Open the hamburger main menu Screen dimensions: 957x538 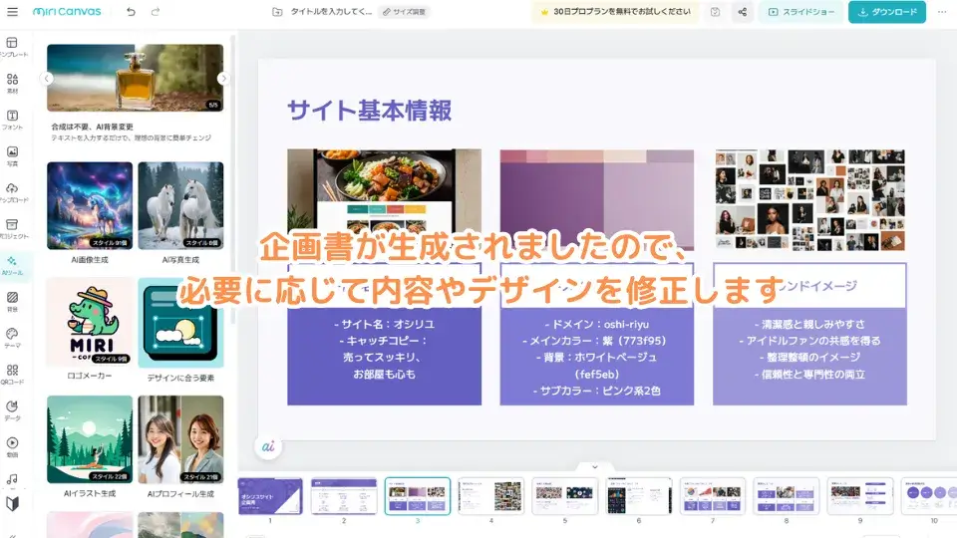pyautogui.click(x=12, y=12)
